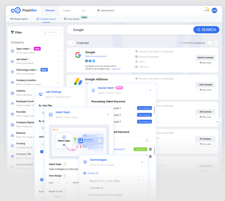Open the Time Range 'Last 1' dropdown
Screen dimensions: 225x201
[x=63, y=183]
